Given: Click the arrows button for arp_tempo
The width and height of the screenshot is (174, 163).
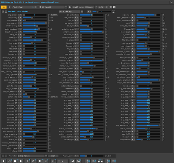Looking at the screenshot, I should click(133, 15).
